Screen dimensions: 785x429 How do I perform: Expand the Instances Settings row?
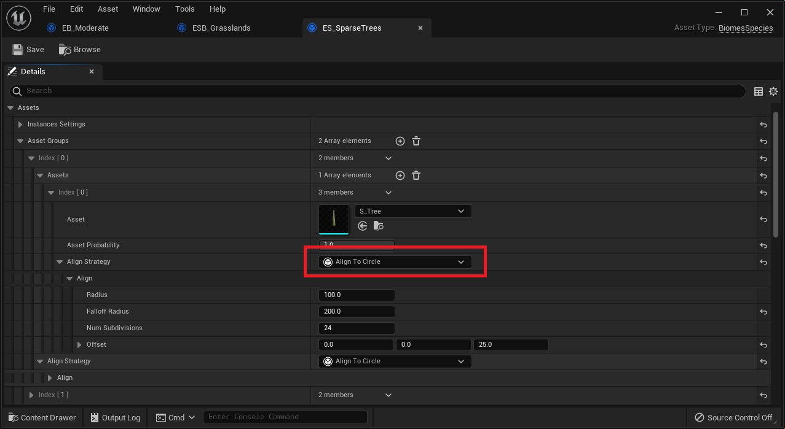click(x=20, y=125)
